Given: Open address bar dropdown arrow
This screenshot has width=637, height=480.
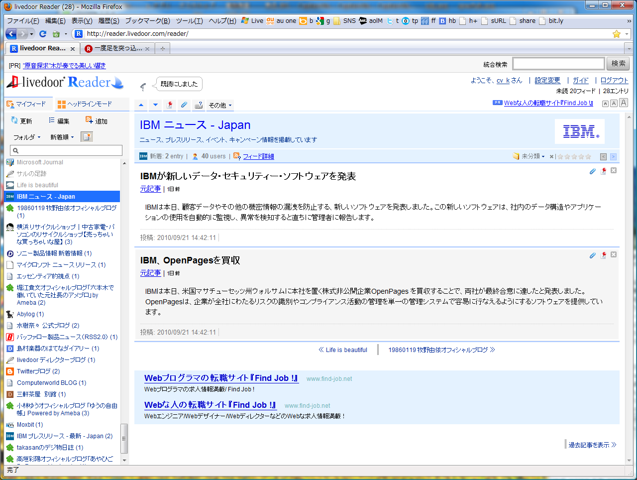Looking at the screenshot, I should [x=627, y=34].
